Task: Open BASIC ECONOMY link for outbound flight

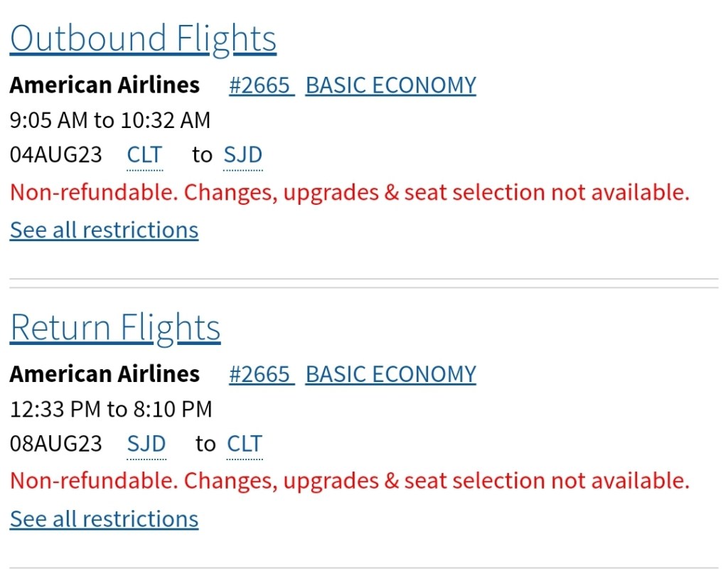Action: [x=390, y=85]
